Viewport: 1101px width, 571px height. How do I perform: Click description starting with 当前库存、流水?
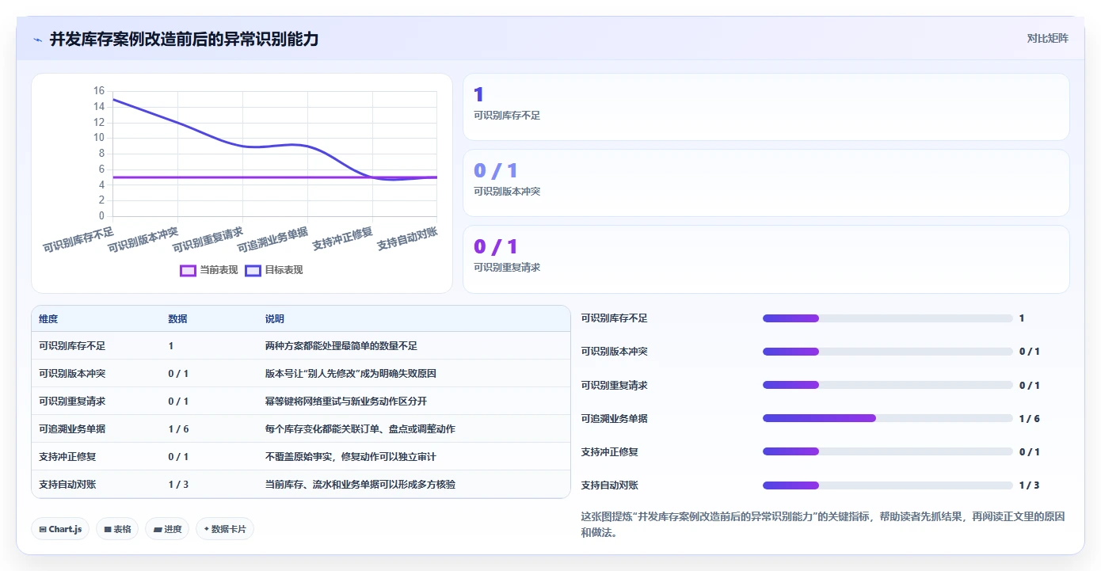click(x=360, y=485)
